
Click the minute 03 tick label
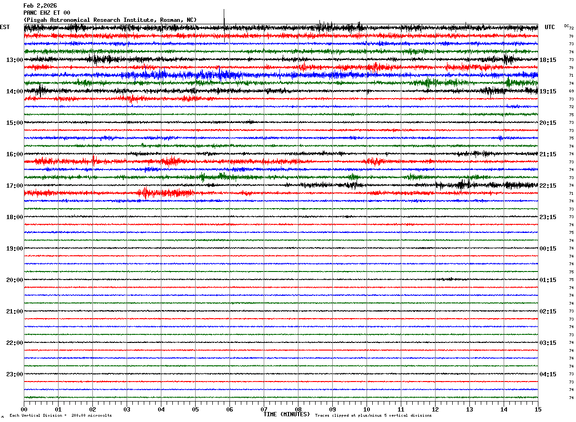[127, 409]
